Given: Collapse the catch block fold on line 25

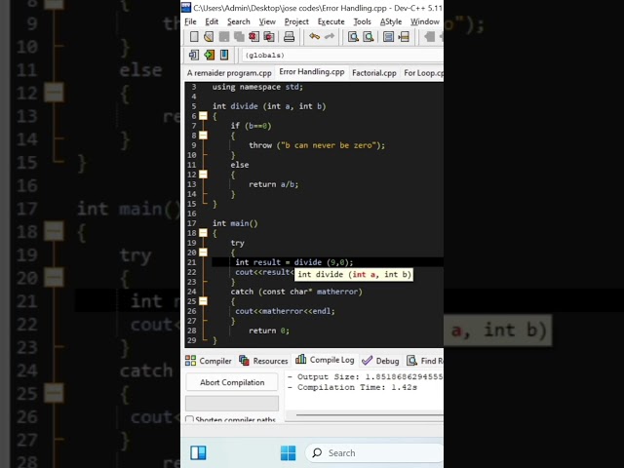Looking at the screenshot, I should click(x=203, y=301).
